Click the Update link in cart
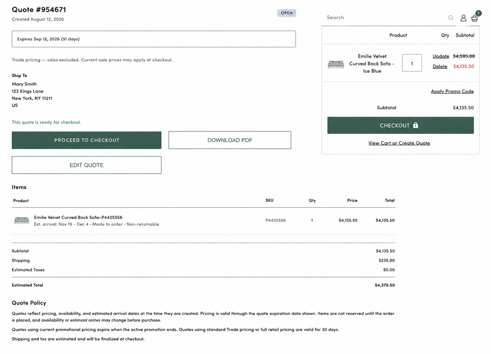The height and width of the screenshot is (354, 491). pyautogui.click(x=441, y=56)
